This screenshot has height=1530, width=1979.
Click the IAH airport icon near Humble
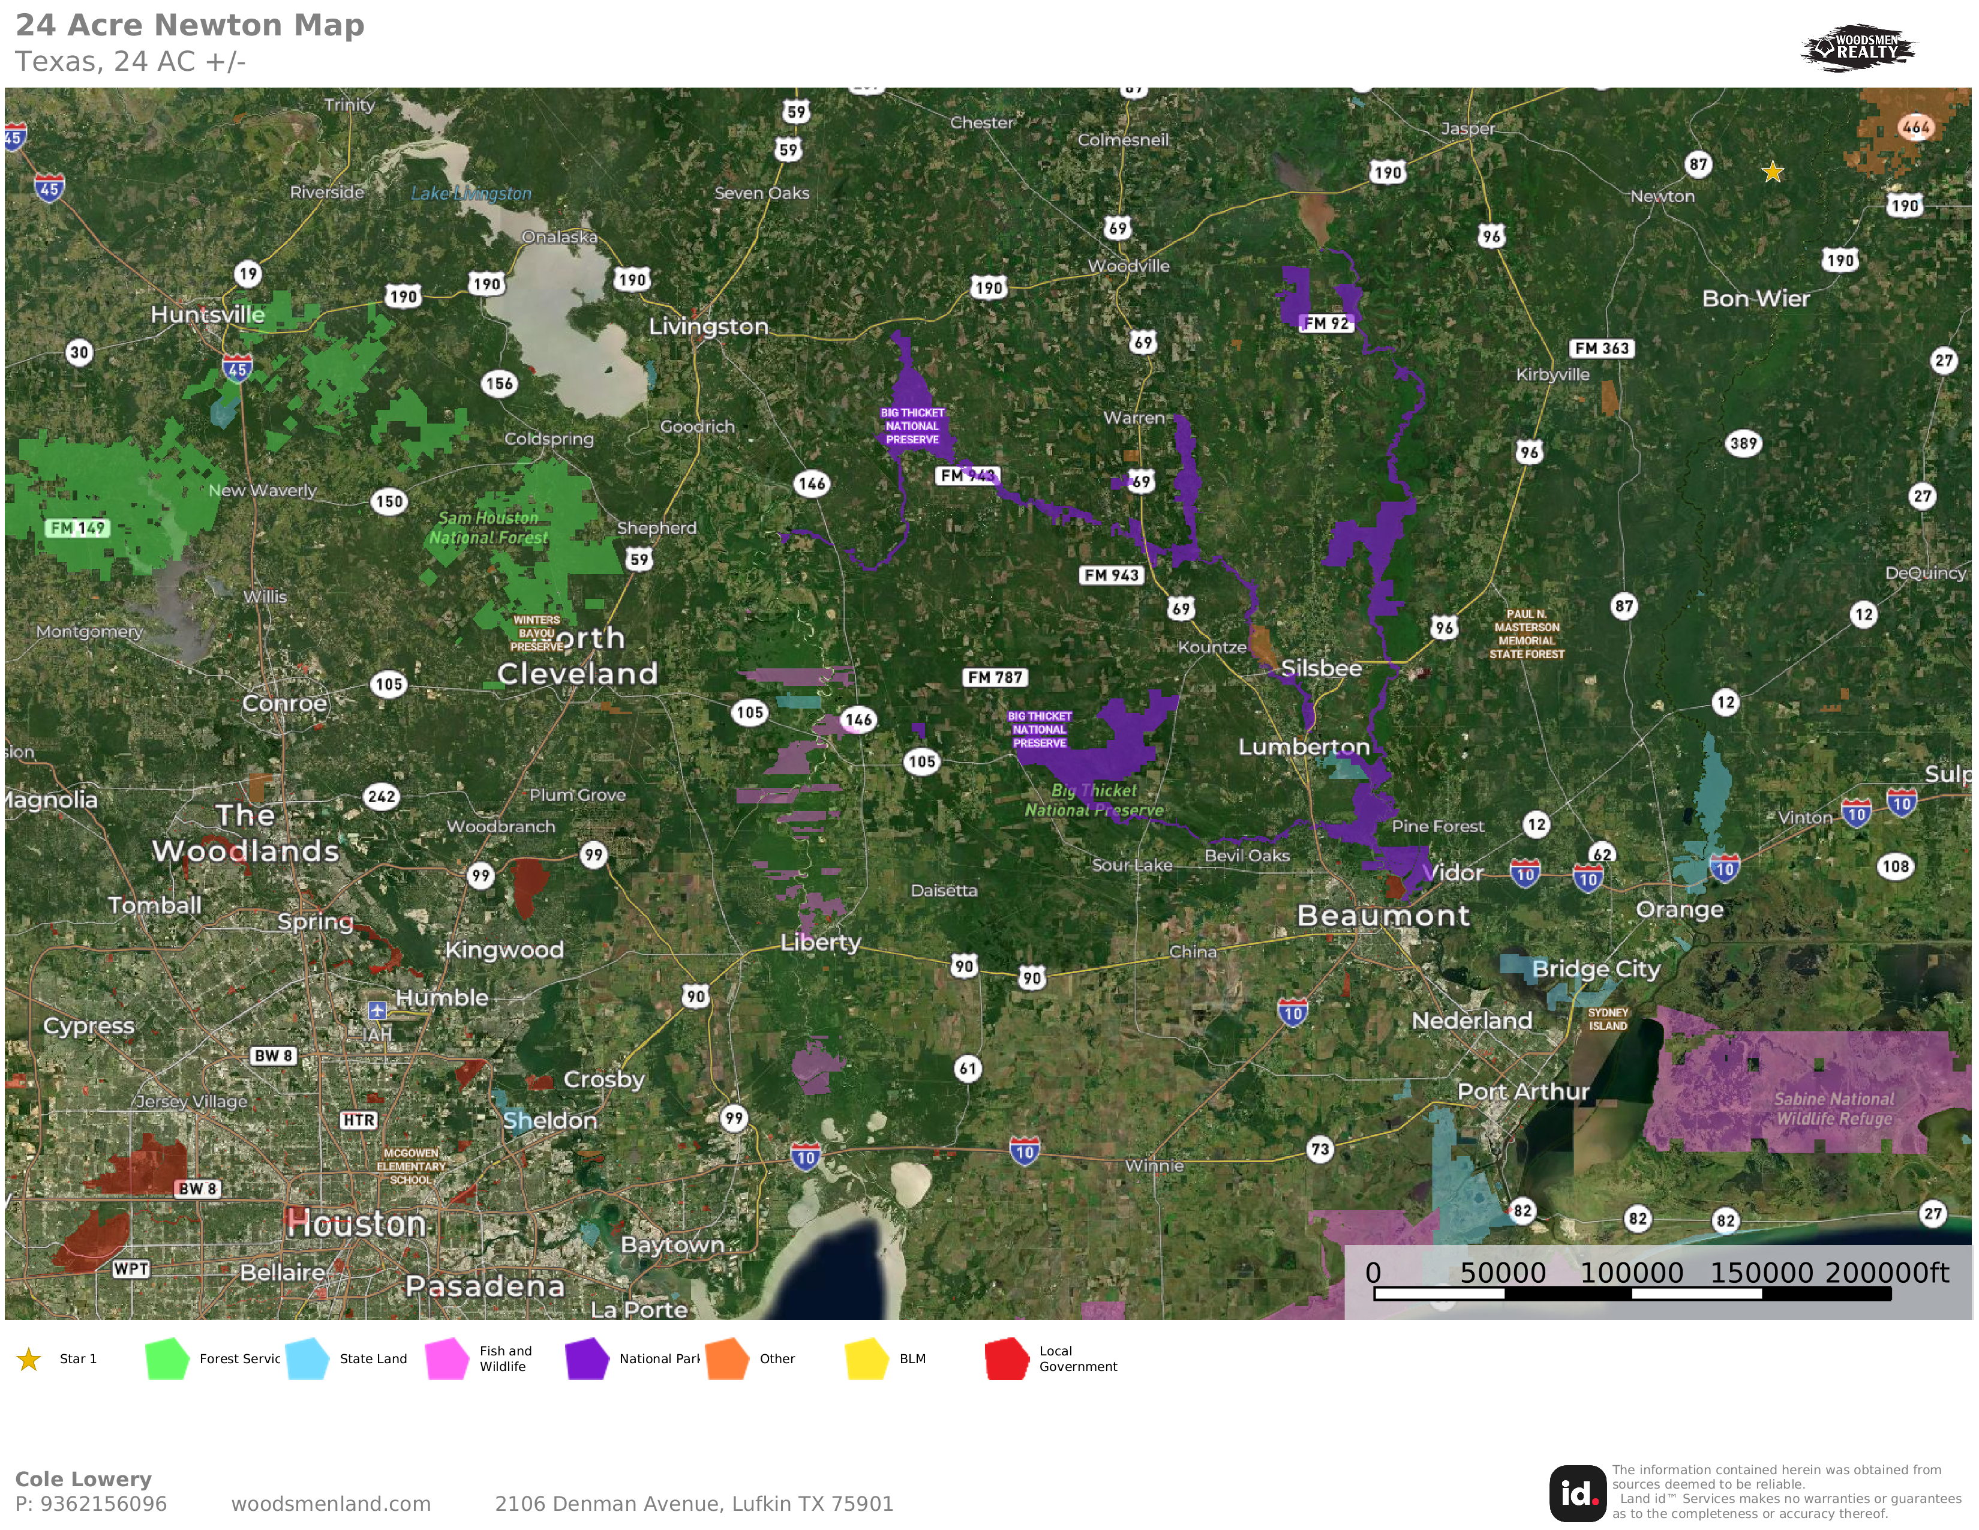pos(377,1010)
